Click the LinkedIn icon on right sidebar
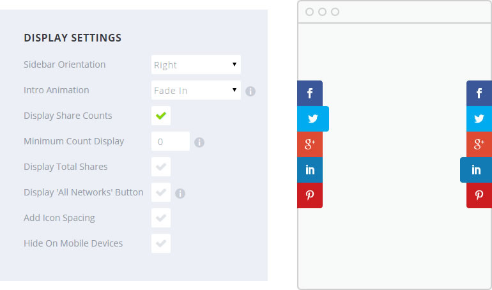This screenshot has height=290, width=492. point(476,170)
